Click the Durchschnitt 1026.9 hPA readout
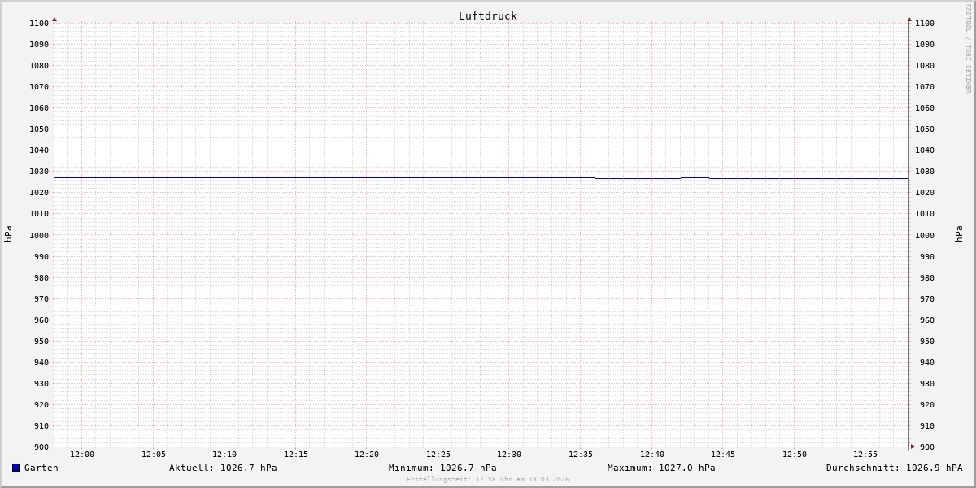The image size is (976, 488). pos(894,468)
